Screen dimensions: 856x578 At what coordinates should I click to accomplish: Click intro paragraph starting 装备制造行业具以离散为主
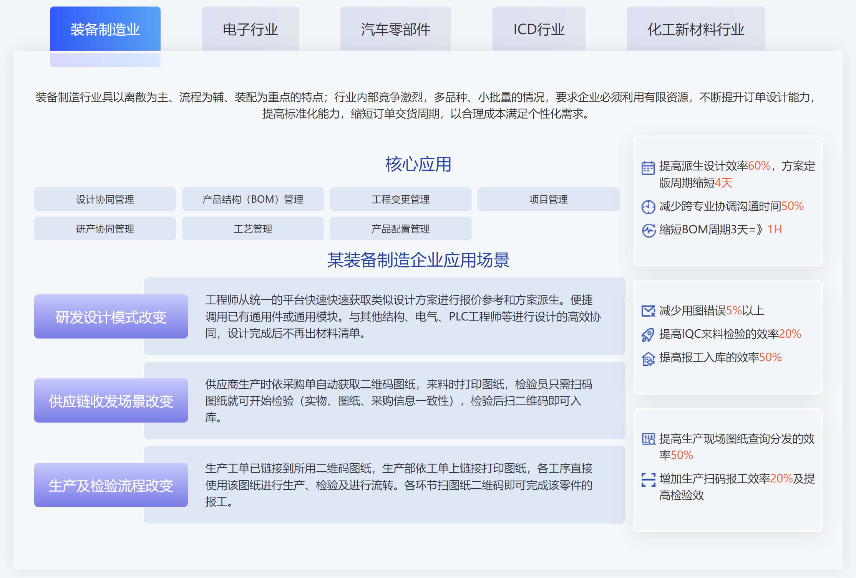click(x=425, y=105)
